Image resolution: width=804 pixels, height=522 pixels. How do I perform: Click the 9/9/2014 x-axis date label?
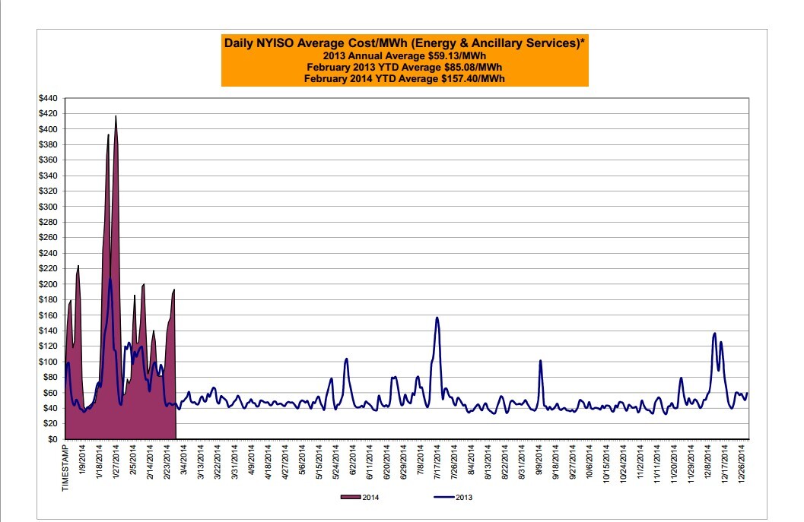click(x=539, y=463)
